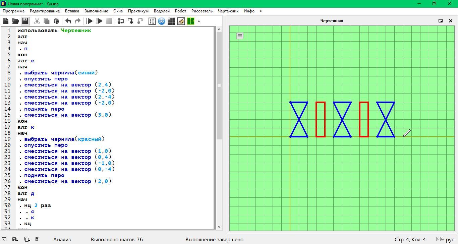Expand the menu bar overflow » chevron
458x244 pixels.
(261, 11)
